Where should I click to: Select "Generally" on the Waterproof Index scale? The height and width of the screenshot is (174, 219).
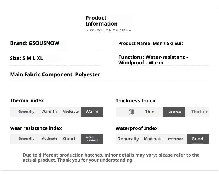pos(128,139)
